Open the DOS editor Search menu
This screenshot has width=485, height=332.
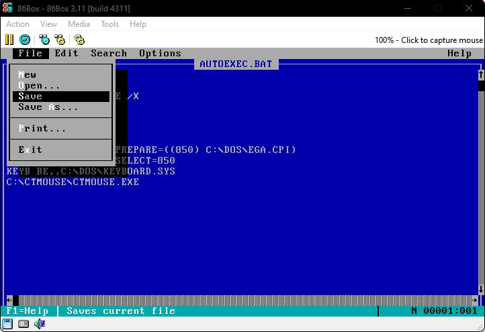pos(109,54)
